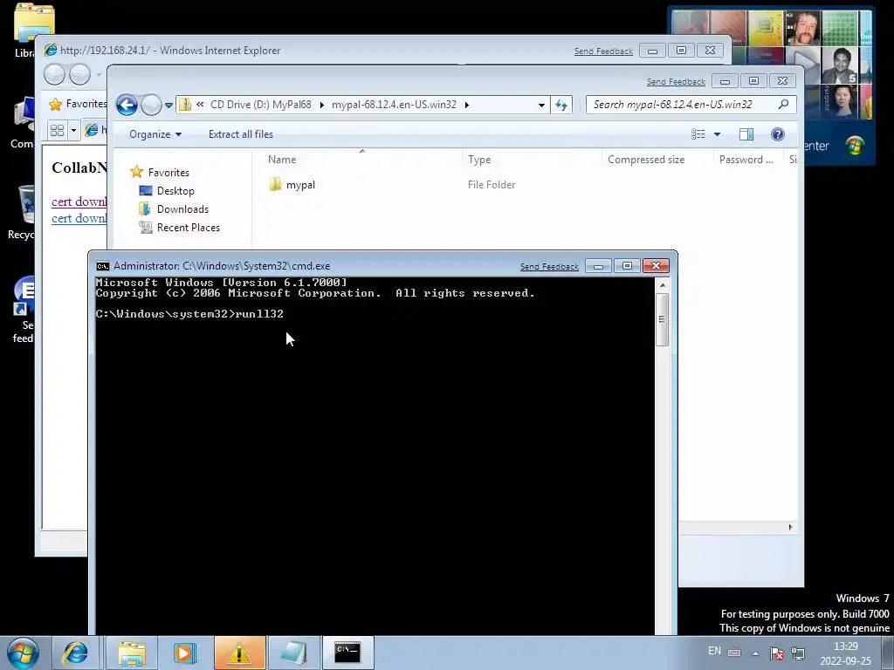Click first cert download link in IE

[79, 202]
